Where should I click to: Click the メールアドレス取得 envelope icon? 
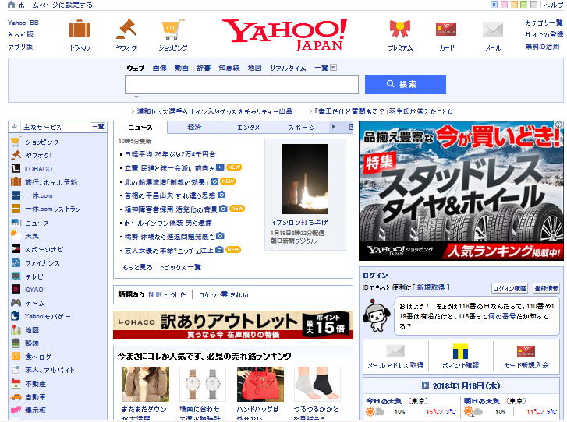tap(395, 351)
